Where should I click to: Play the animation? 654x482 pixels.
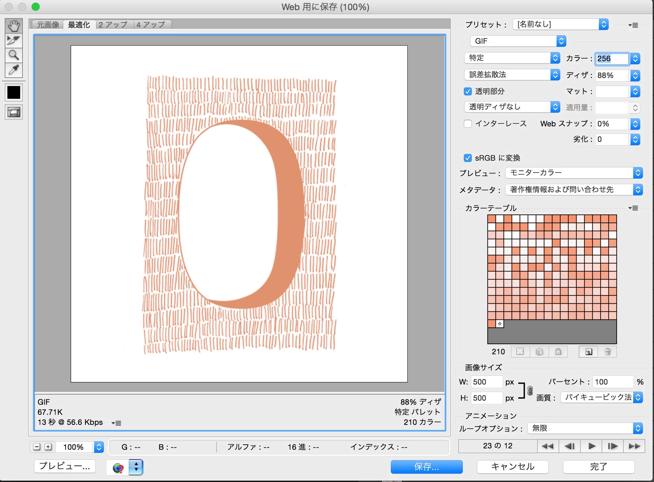point(592,446)
